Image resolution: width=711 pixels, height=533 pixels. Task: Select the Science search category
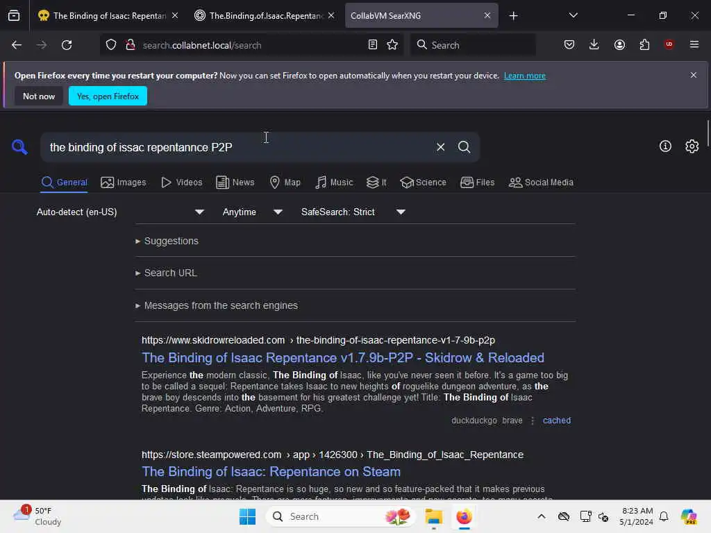423,183
